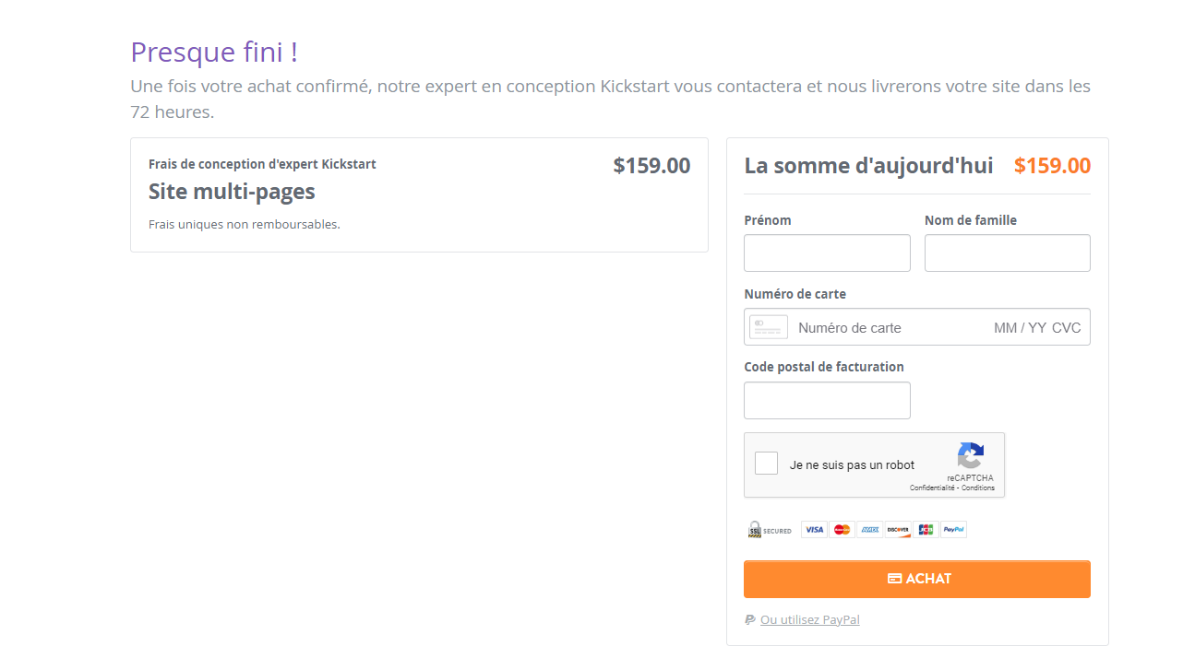Open the 'Ou utilisez PayPal' link
Screen dimensions: 1195x670
click(809, 620)
